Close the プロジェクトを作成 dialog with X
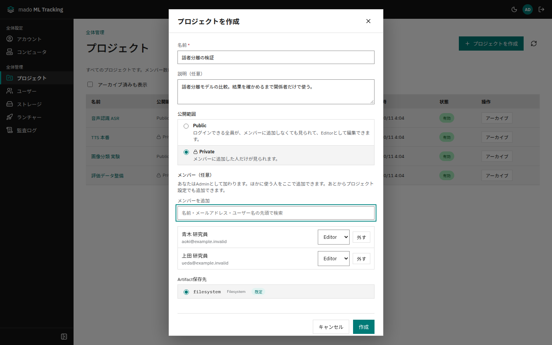552x345 pixels. pyautogui.click(x=368, y=21)
